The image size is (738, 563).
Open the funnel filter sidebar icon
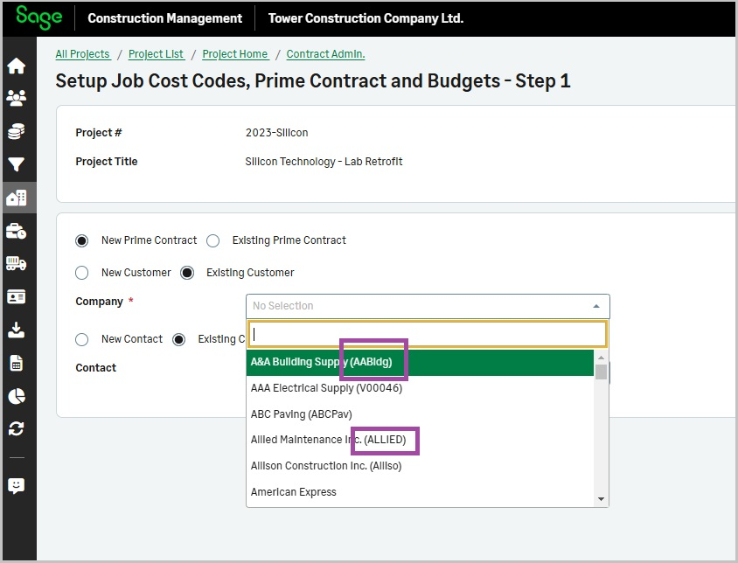pyautogui.click(x=17, y=164)
